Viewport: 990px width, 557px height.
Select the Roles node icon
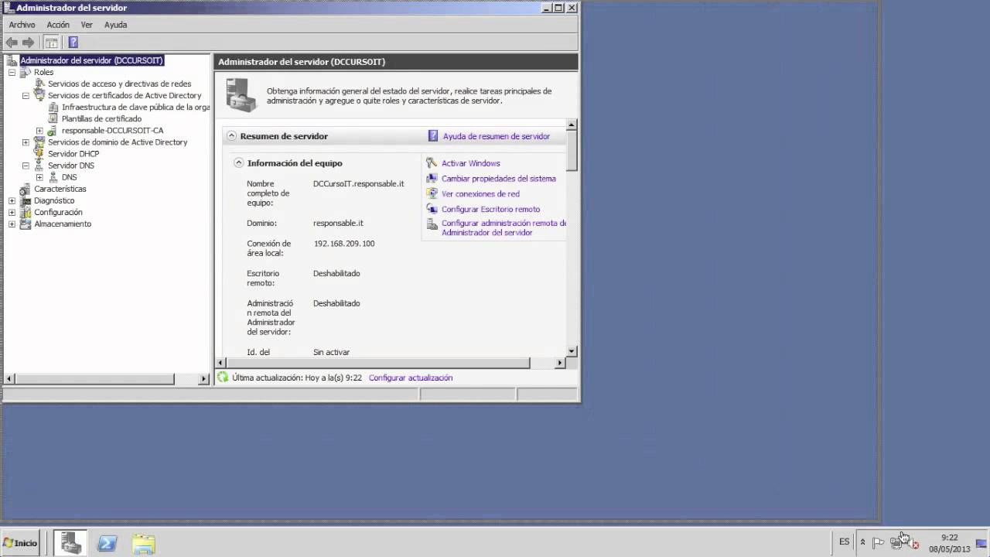[26, 72]
